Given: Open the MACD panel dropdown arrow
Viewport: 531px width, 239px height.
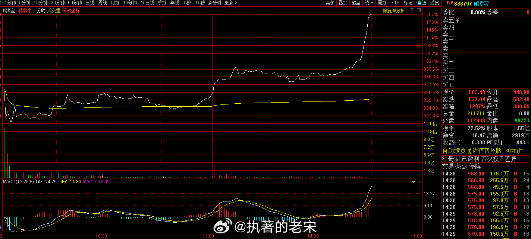Looking at the screenshot, I should [x=413, y=183].
